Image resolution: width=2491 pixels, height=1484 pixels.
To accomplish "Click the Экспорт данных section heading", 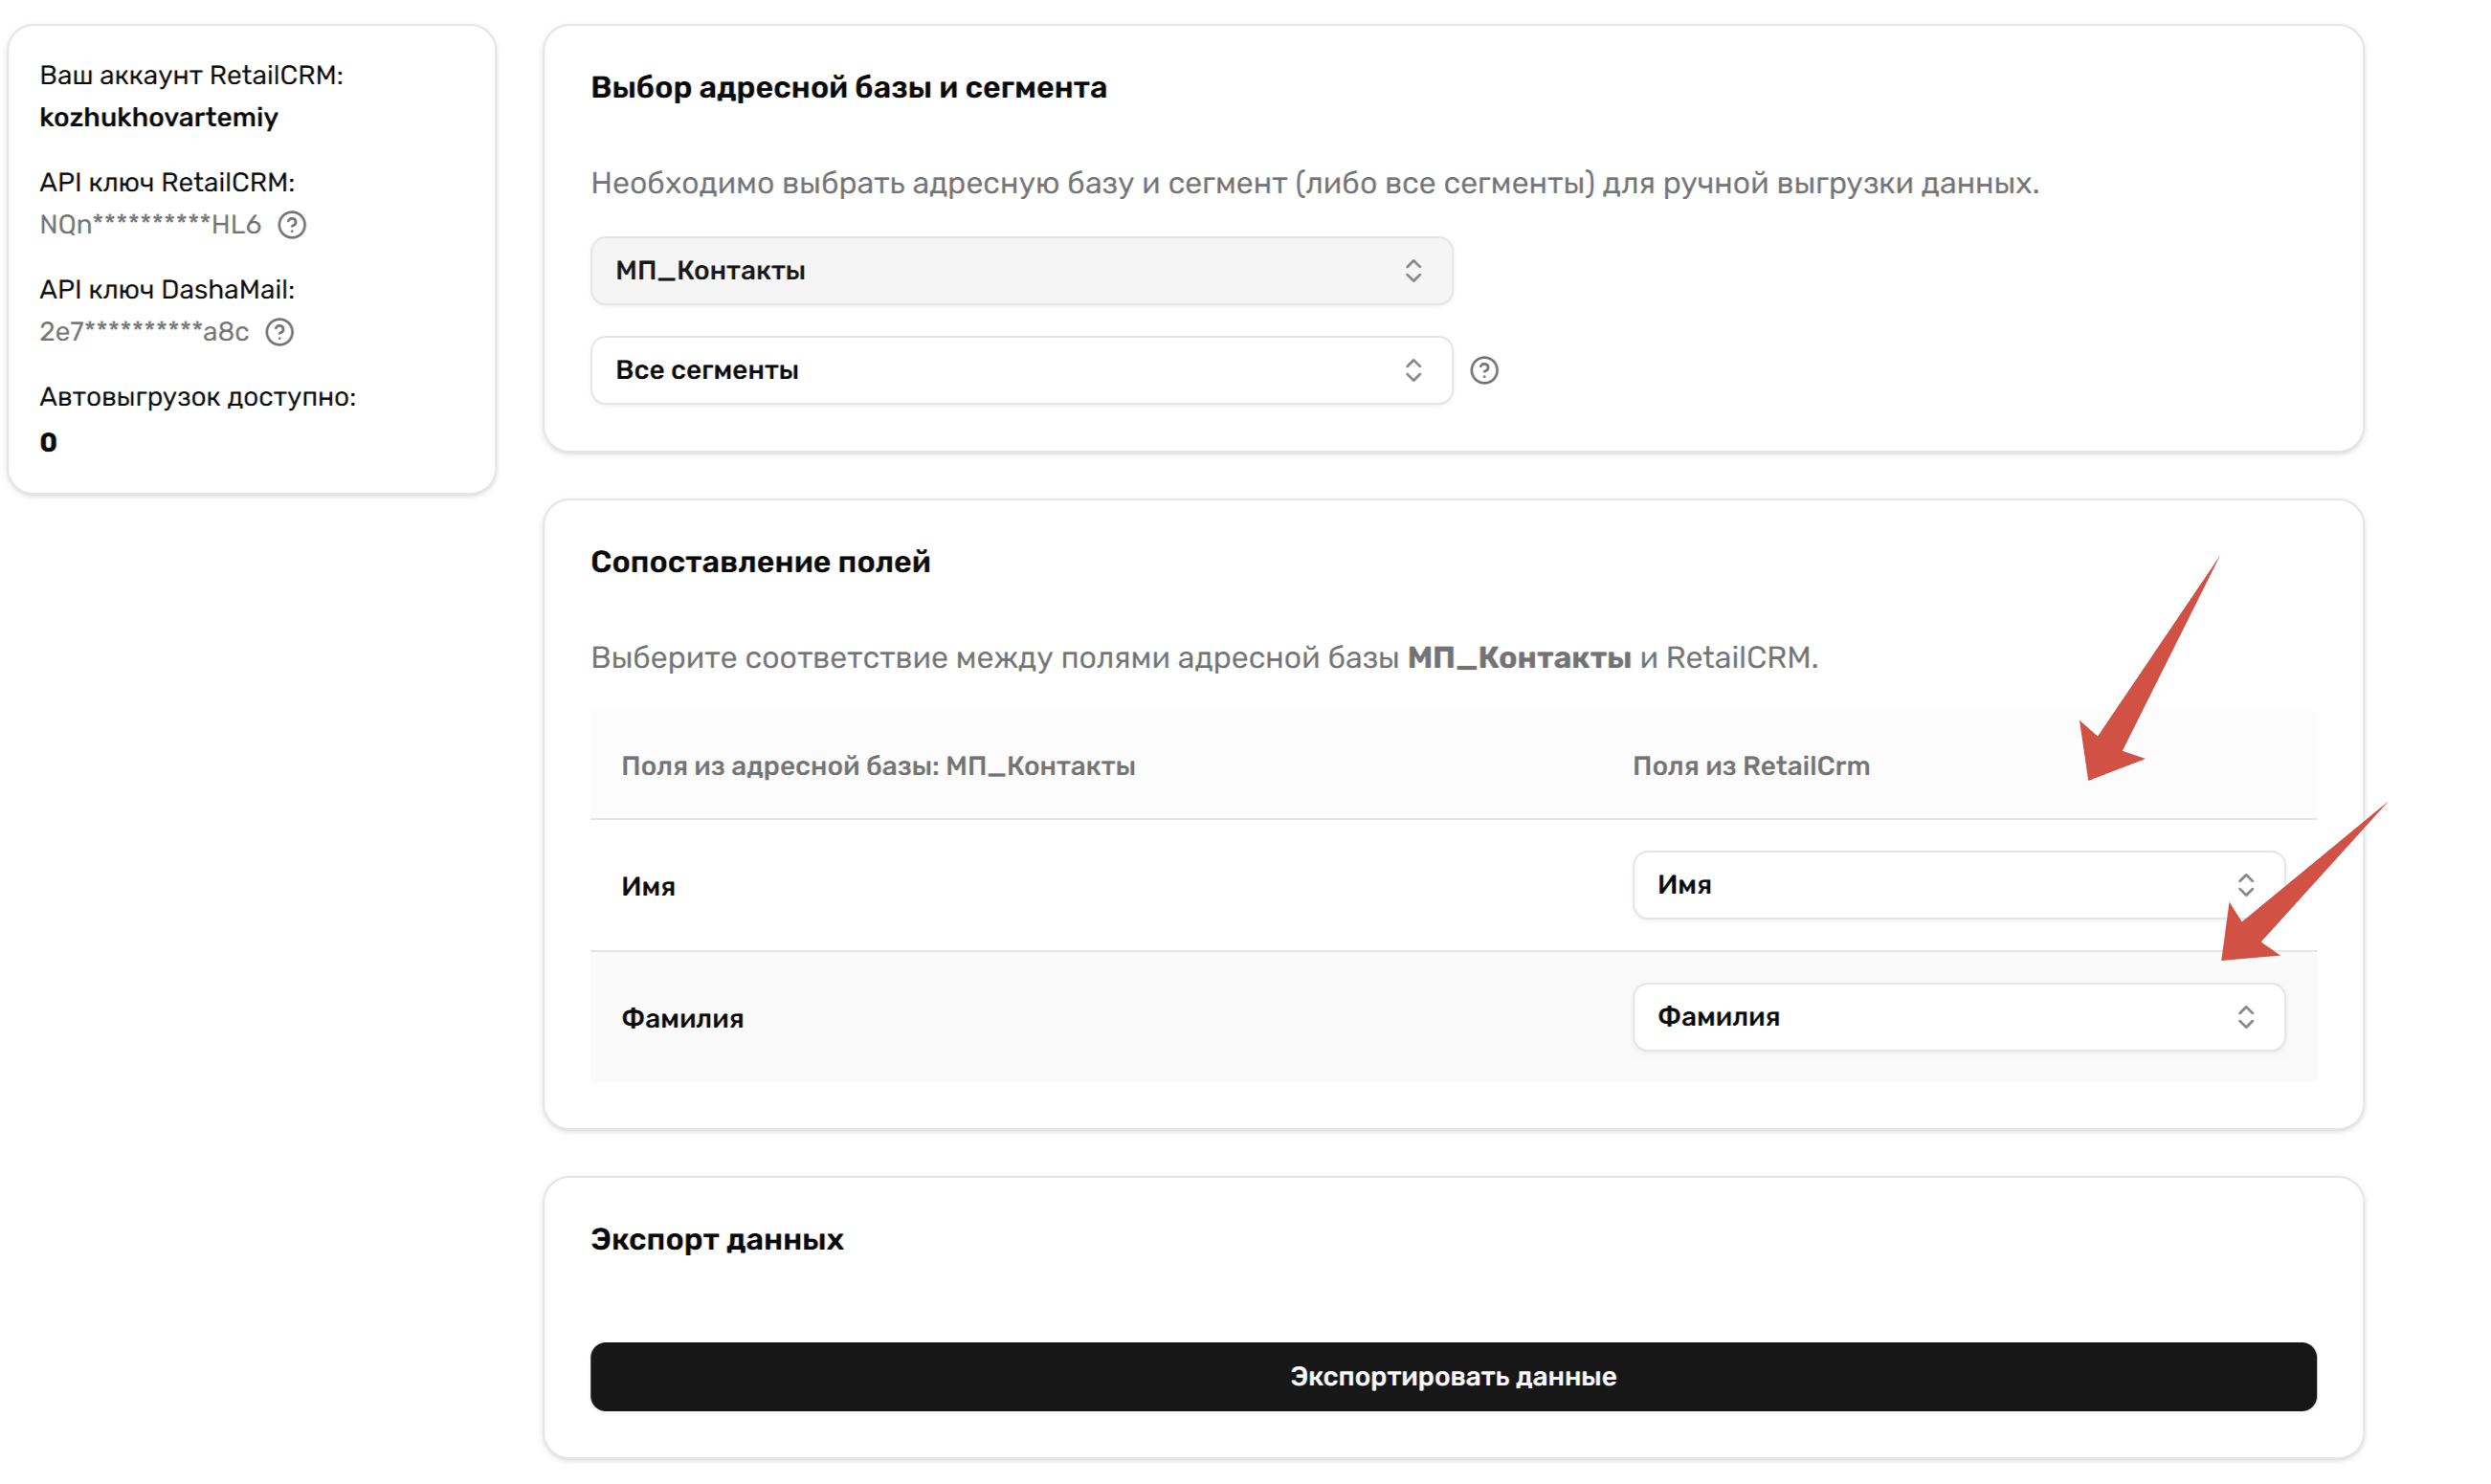I will click(x=717, y=1240).
